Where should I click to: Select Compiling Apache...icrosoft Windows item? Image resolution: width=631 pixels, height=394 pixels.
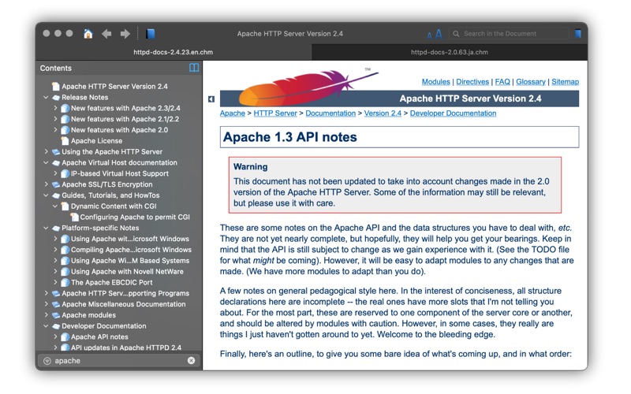(131, 250)
